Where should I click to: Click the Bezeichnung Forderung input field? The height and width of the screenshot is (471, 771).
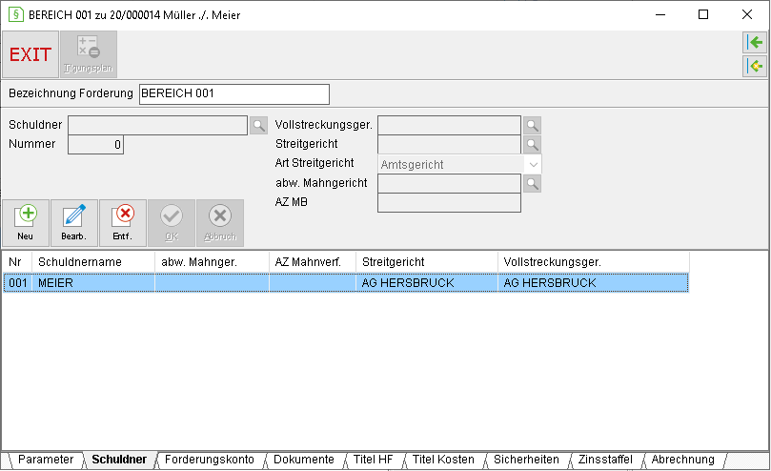pyautogui.click(x=234, y=94)
